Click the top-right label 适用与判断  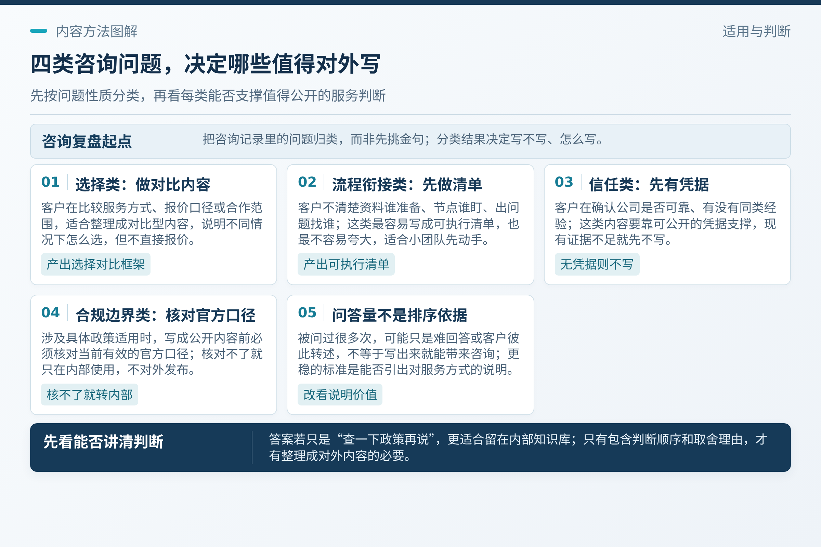pos(756,31)
